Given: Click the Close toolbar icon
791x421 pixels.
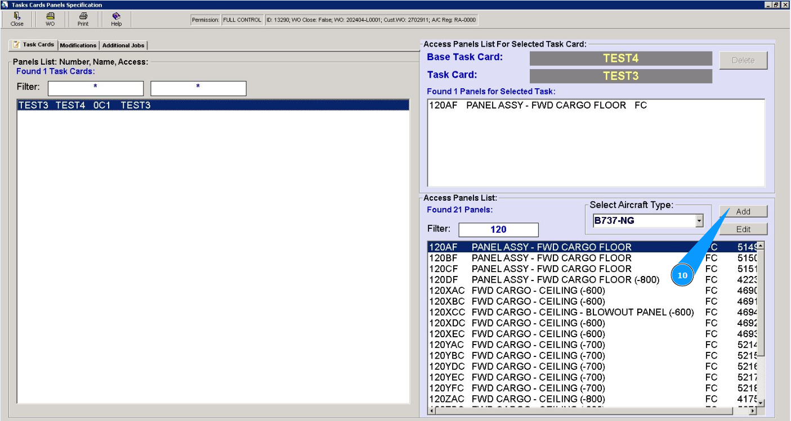Looking at the screenshot, I should tap(17, 19).
